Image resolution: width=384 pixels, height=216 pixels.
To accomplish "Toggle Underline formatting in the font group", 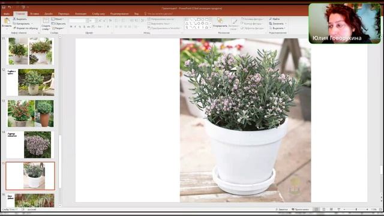I will pyautogui.click(x=80, y=26).
